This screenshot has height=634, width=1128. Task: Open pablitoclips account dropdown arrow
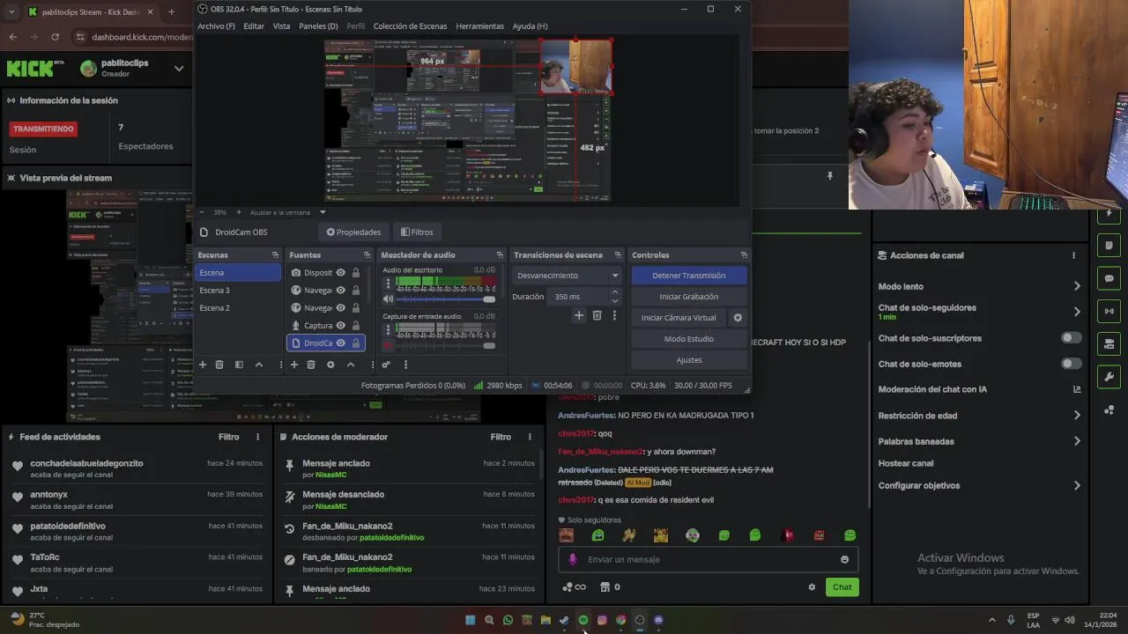coord(179,68)
